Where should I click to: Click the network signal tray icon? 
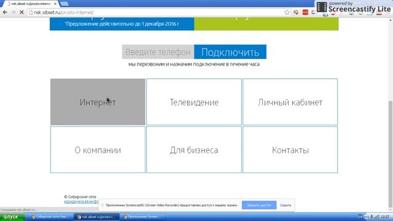tap(377, 217)
